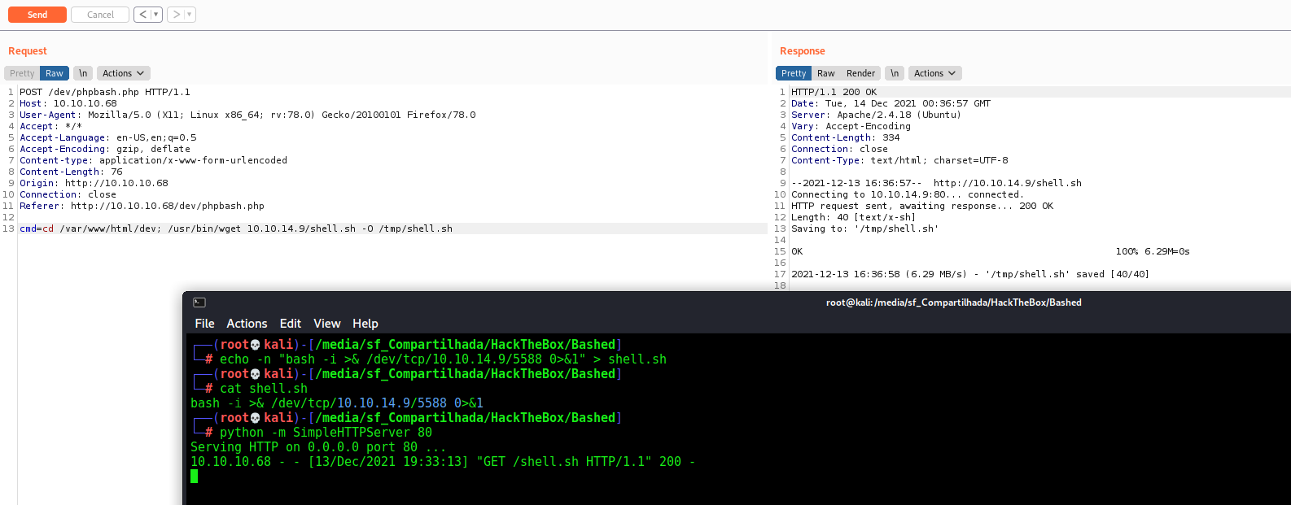This screenshot has height=505, width=1291.
Task: Go forward in request history
Action: 176,15
